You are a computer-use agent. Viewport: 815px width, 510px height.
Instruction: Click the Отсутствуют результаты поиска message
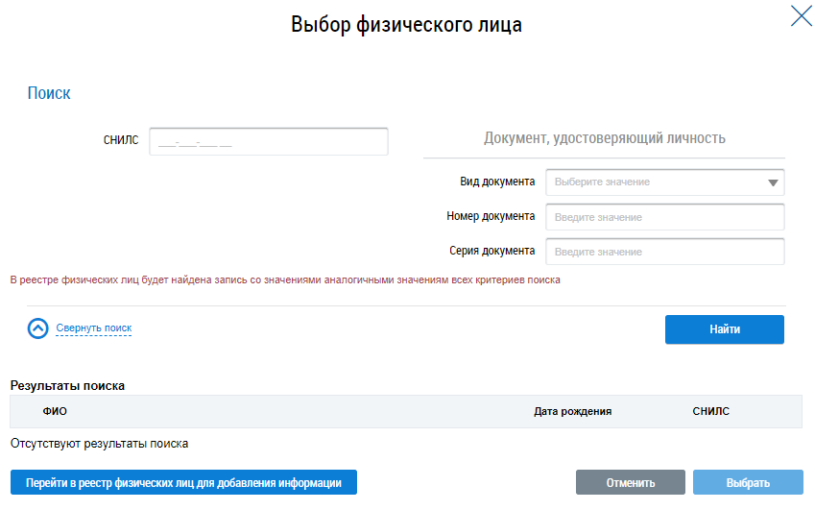[99, 444]
